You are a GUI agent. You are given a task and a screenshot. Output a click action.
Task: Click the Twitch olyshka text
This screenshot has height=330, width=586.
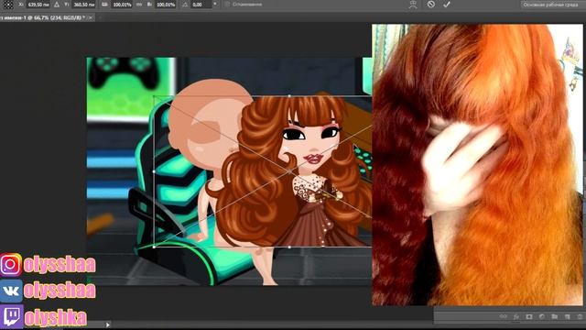point(56,318)
